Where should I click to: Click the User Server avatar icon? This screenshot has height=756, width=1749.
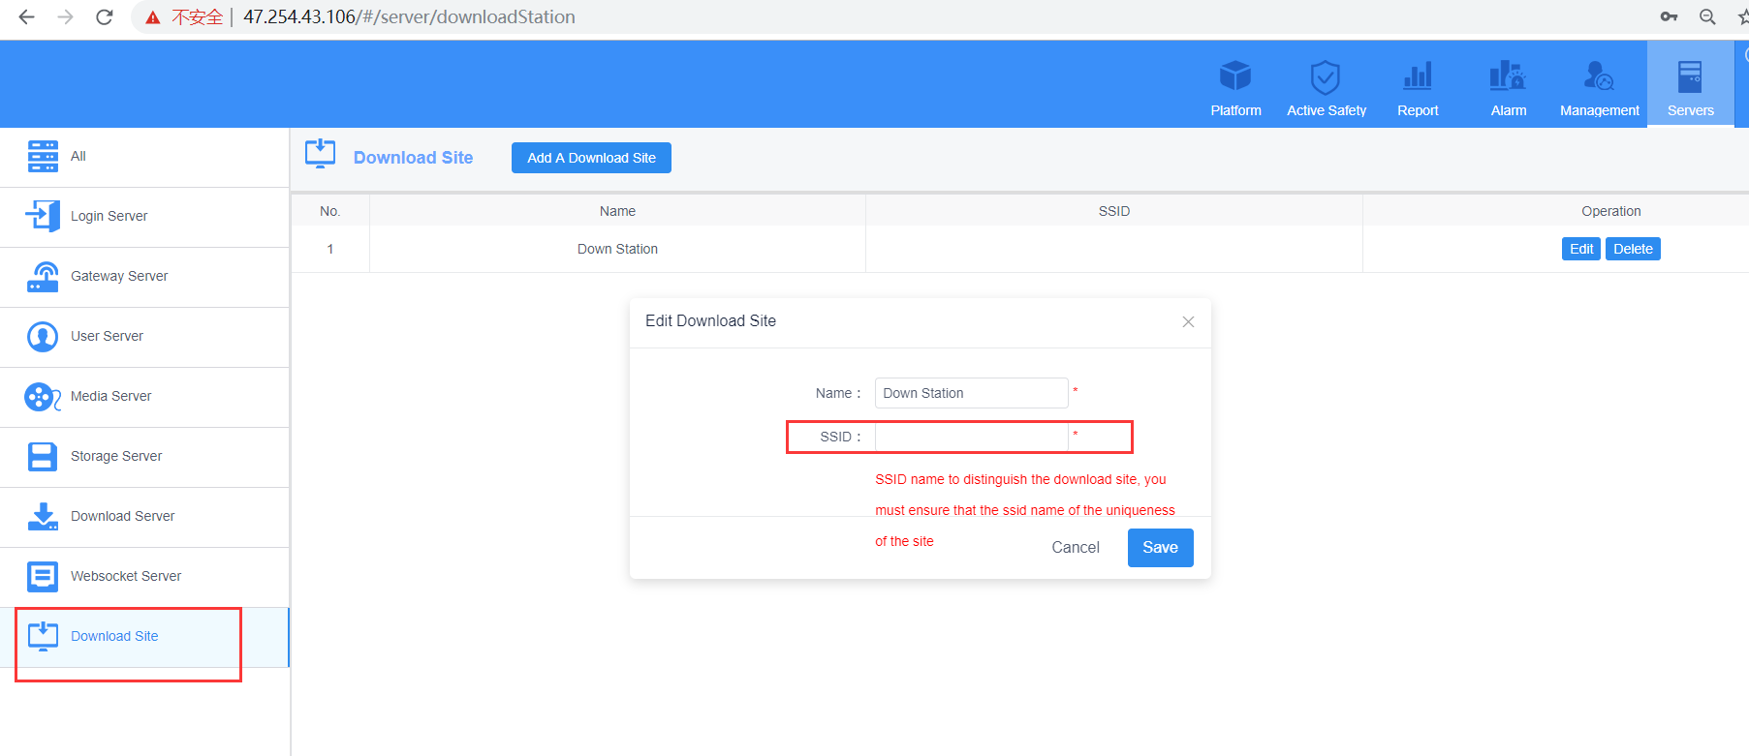click(43, 336)
